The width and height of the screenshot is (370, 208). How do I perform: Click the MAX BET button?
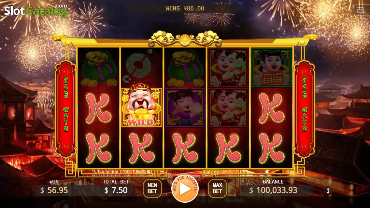217,188
